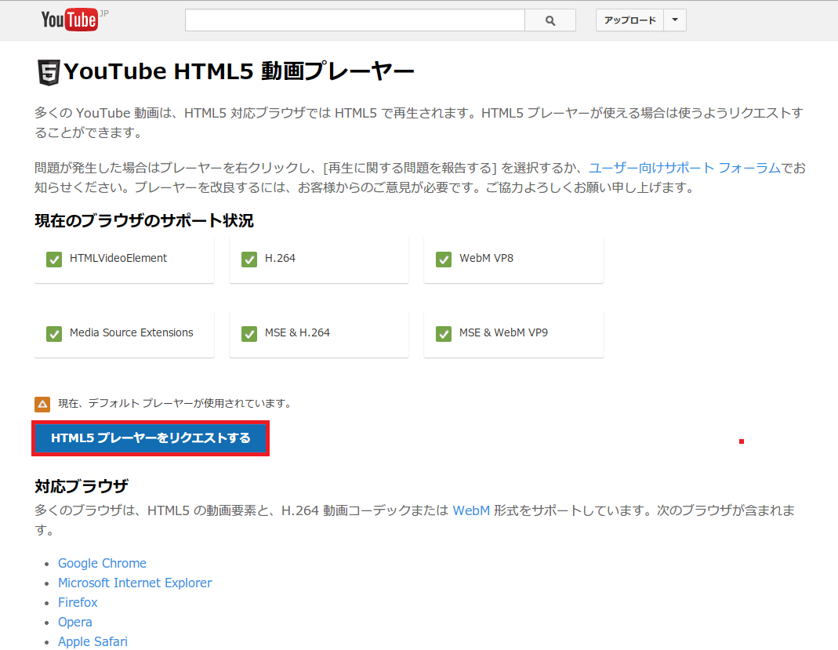Open the ユーザー向けサポート フォーラム link
The image size is (838, 650).
[684, 168]
